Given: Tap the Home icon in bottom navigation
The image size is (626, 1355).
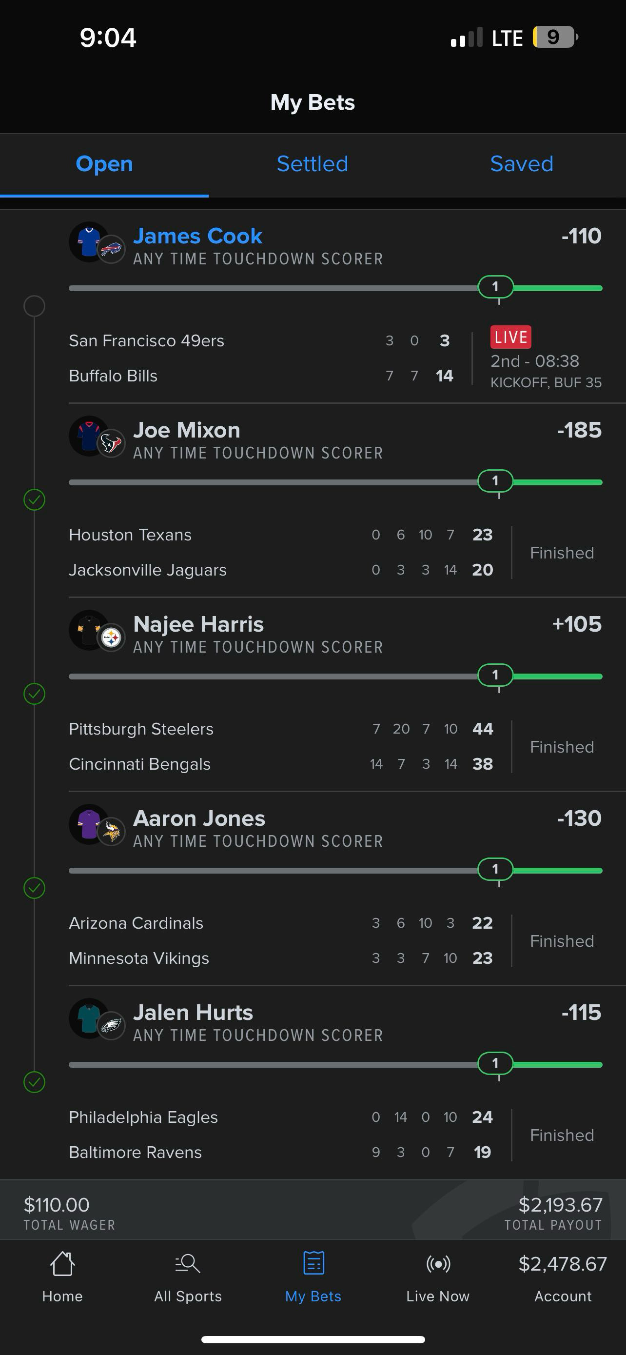Looking at the screenshot, I should (x=62, y=1264).
